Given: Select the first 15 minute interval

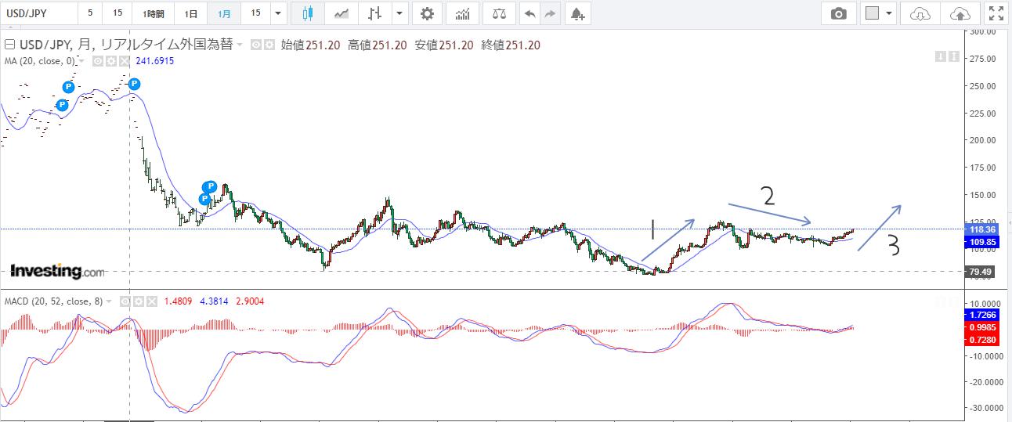Looking at the screenshot, I should pos(117,13).
